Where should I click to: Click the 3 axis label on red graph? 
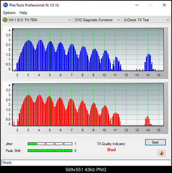[x=28, y=130]
